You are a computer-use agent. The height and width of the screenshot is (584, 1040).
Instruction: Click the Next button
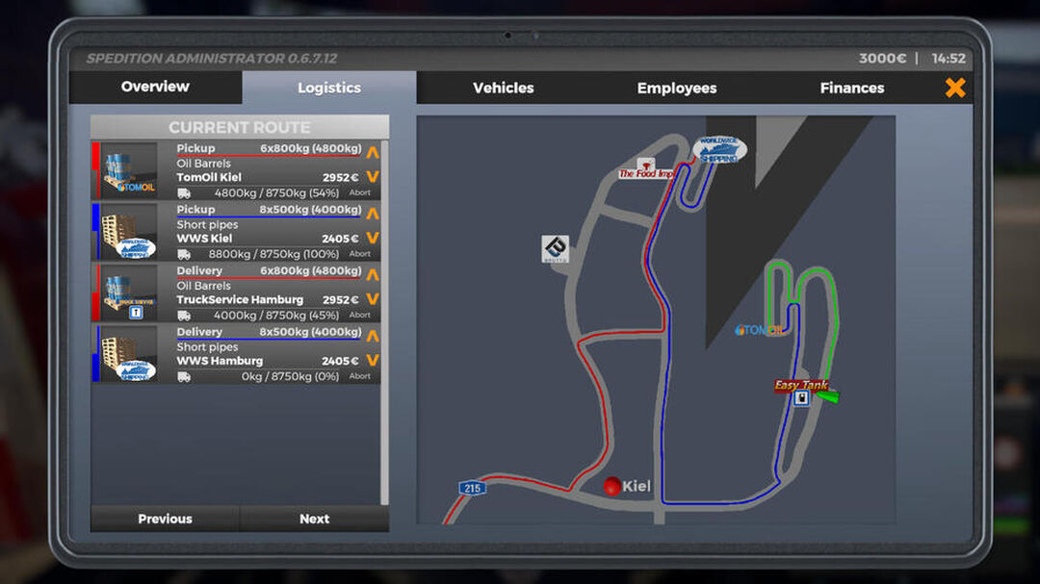(314, 519)
